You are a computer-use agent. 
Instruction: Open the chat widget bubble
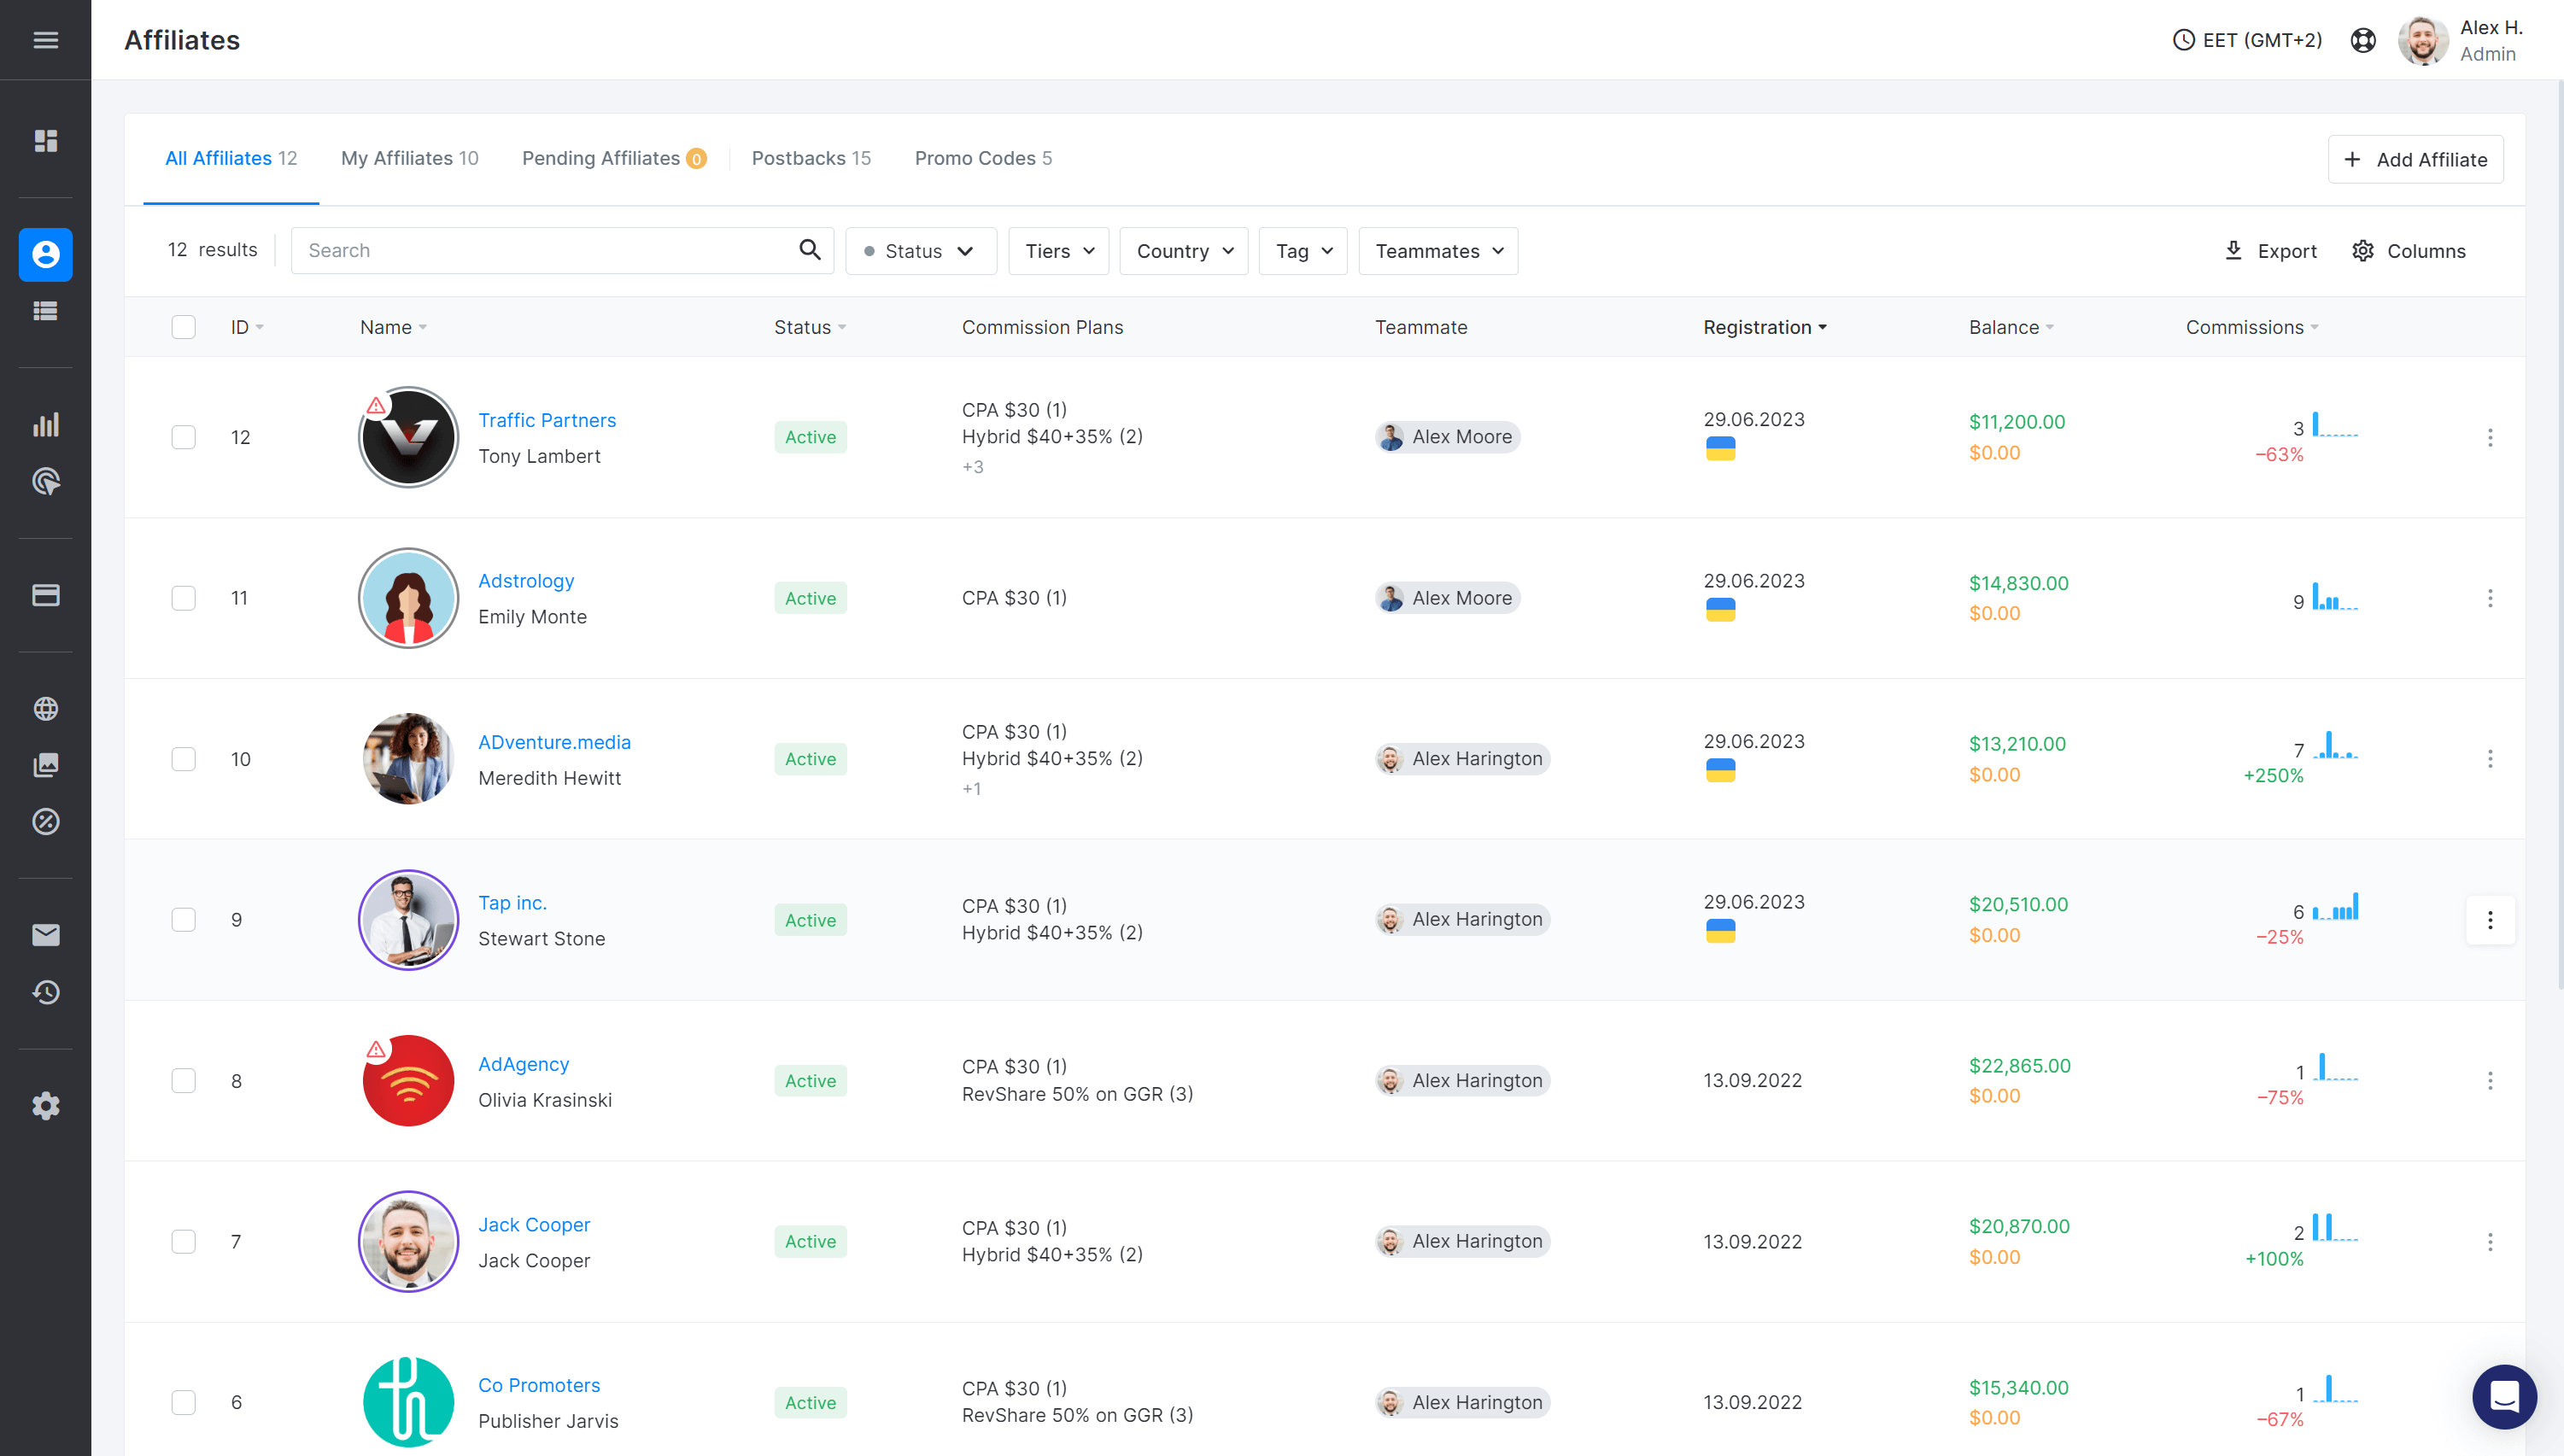coord(2504,1396)
